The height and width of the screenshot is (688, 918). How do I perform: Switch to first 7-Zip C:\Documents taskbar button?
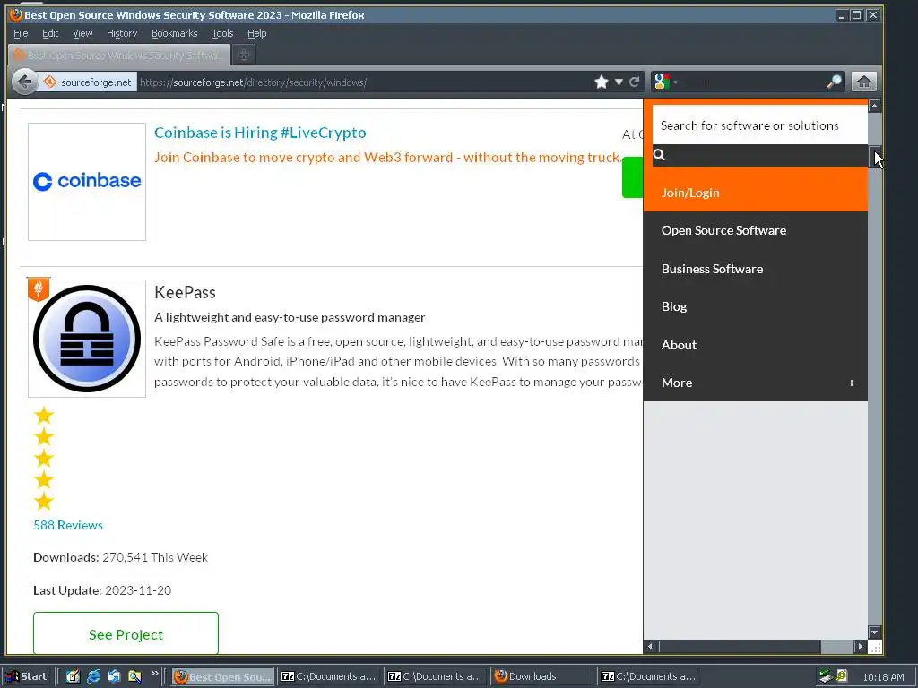tap(328, 676)
